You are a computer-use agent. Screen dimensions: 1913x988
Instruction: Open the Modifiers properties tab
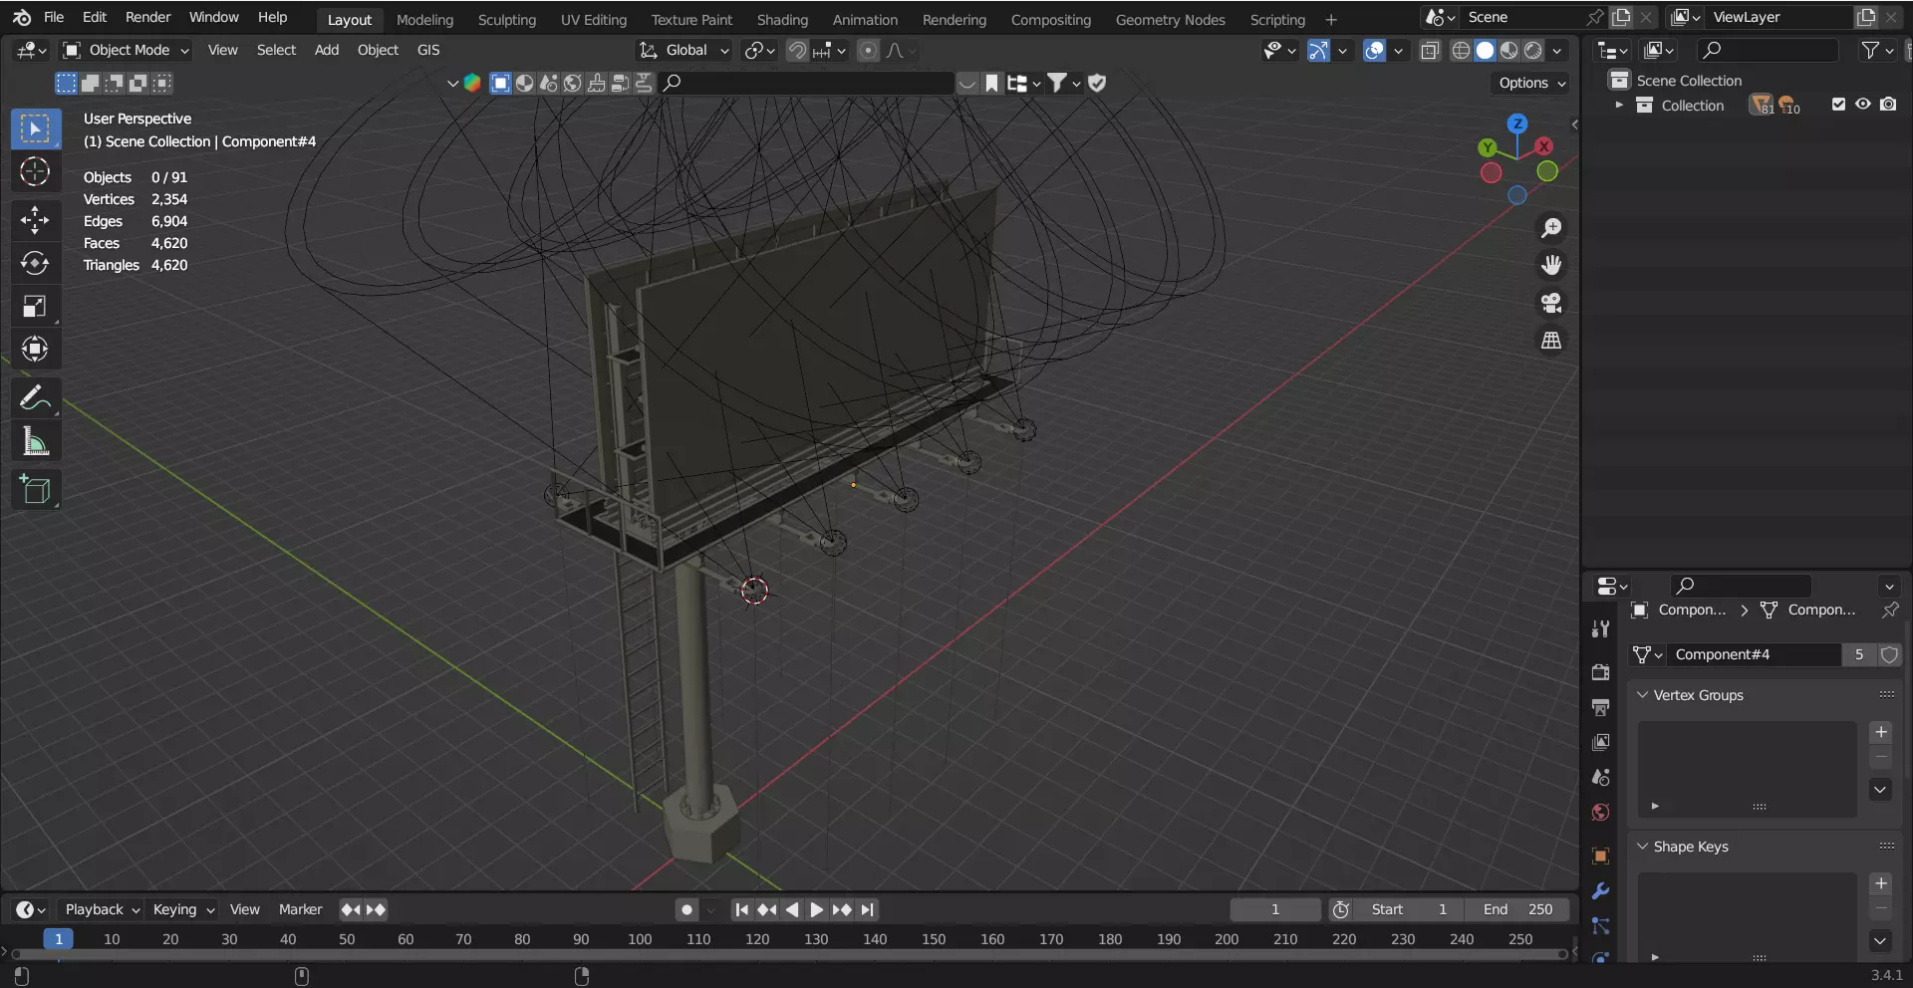[1600, 891]
